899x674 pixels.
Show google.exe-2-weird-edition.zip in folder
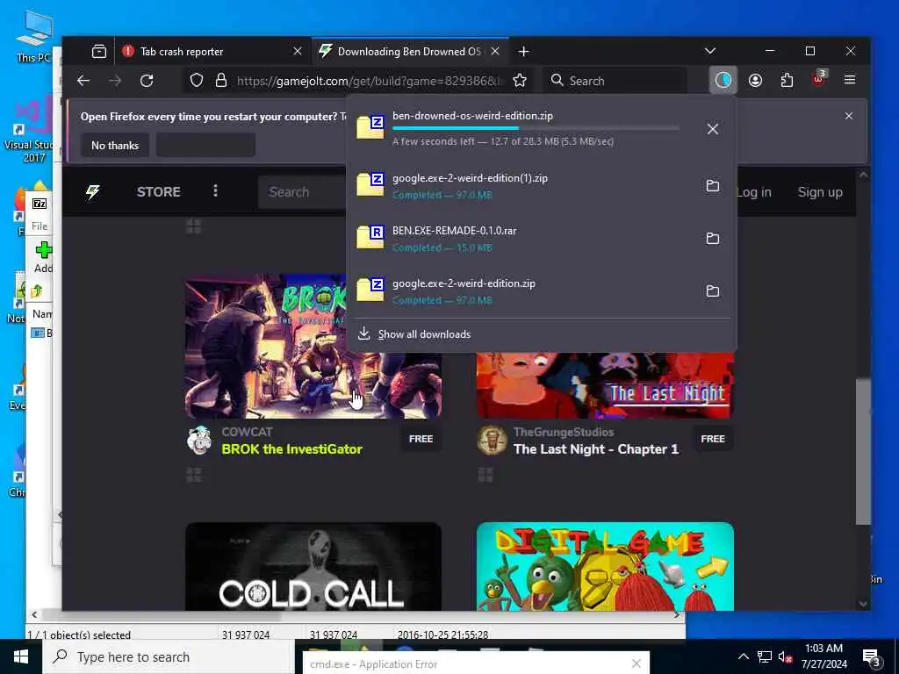pyautogui.click(x=713, y=291)
